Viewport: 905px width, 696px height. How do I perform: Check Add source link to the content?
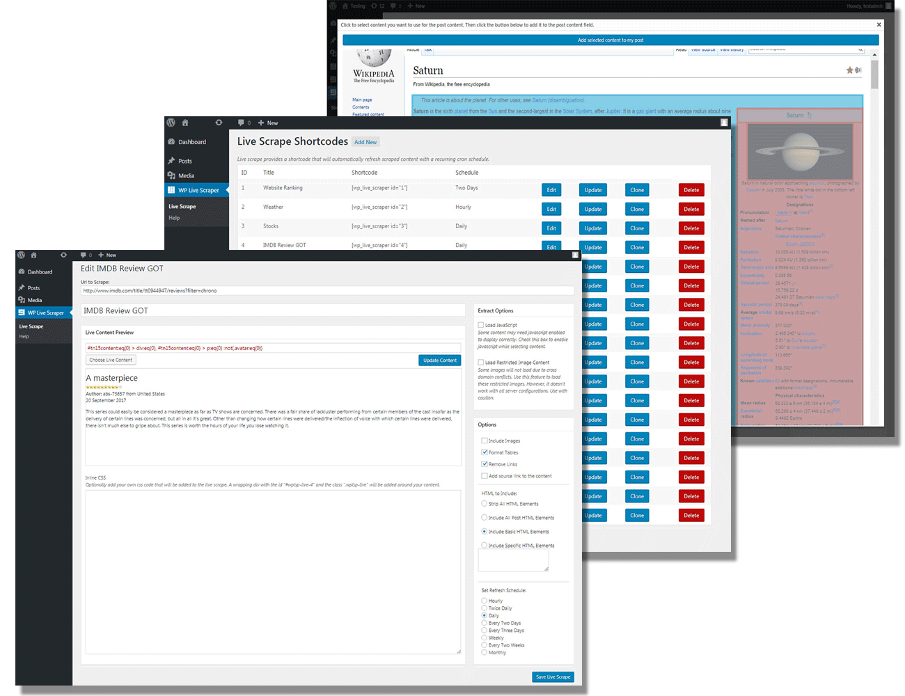pyautogui.click(x=485, y=476)
